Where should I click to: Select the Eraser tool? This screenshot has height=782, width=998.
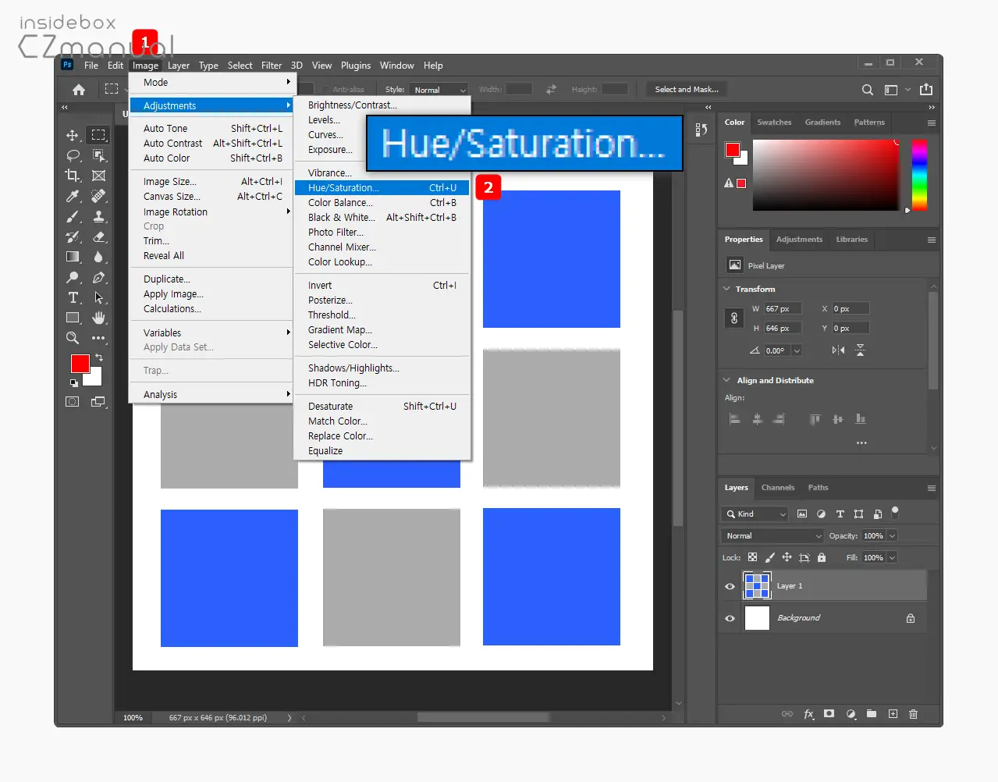pos(98,236)
